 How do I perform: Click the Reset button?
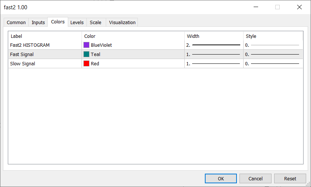coord(290,178)
